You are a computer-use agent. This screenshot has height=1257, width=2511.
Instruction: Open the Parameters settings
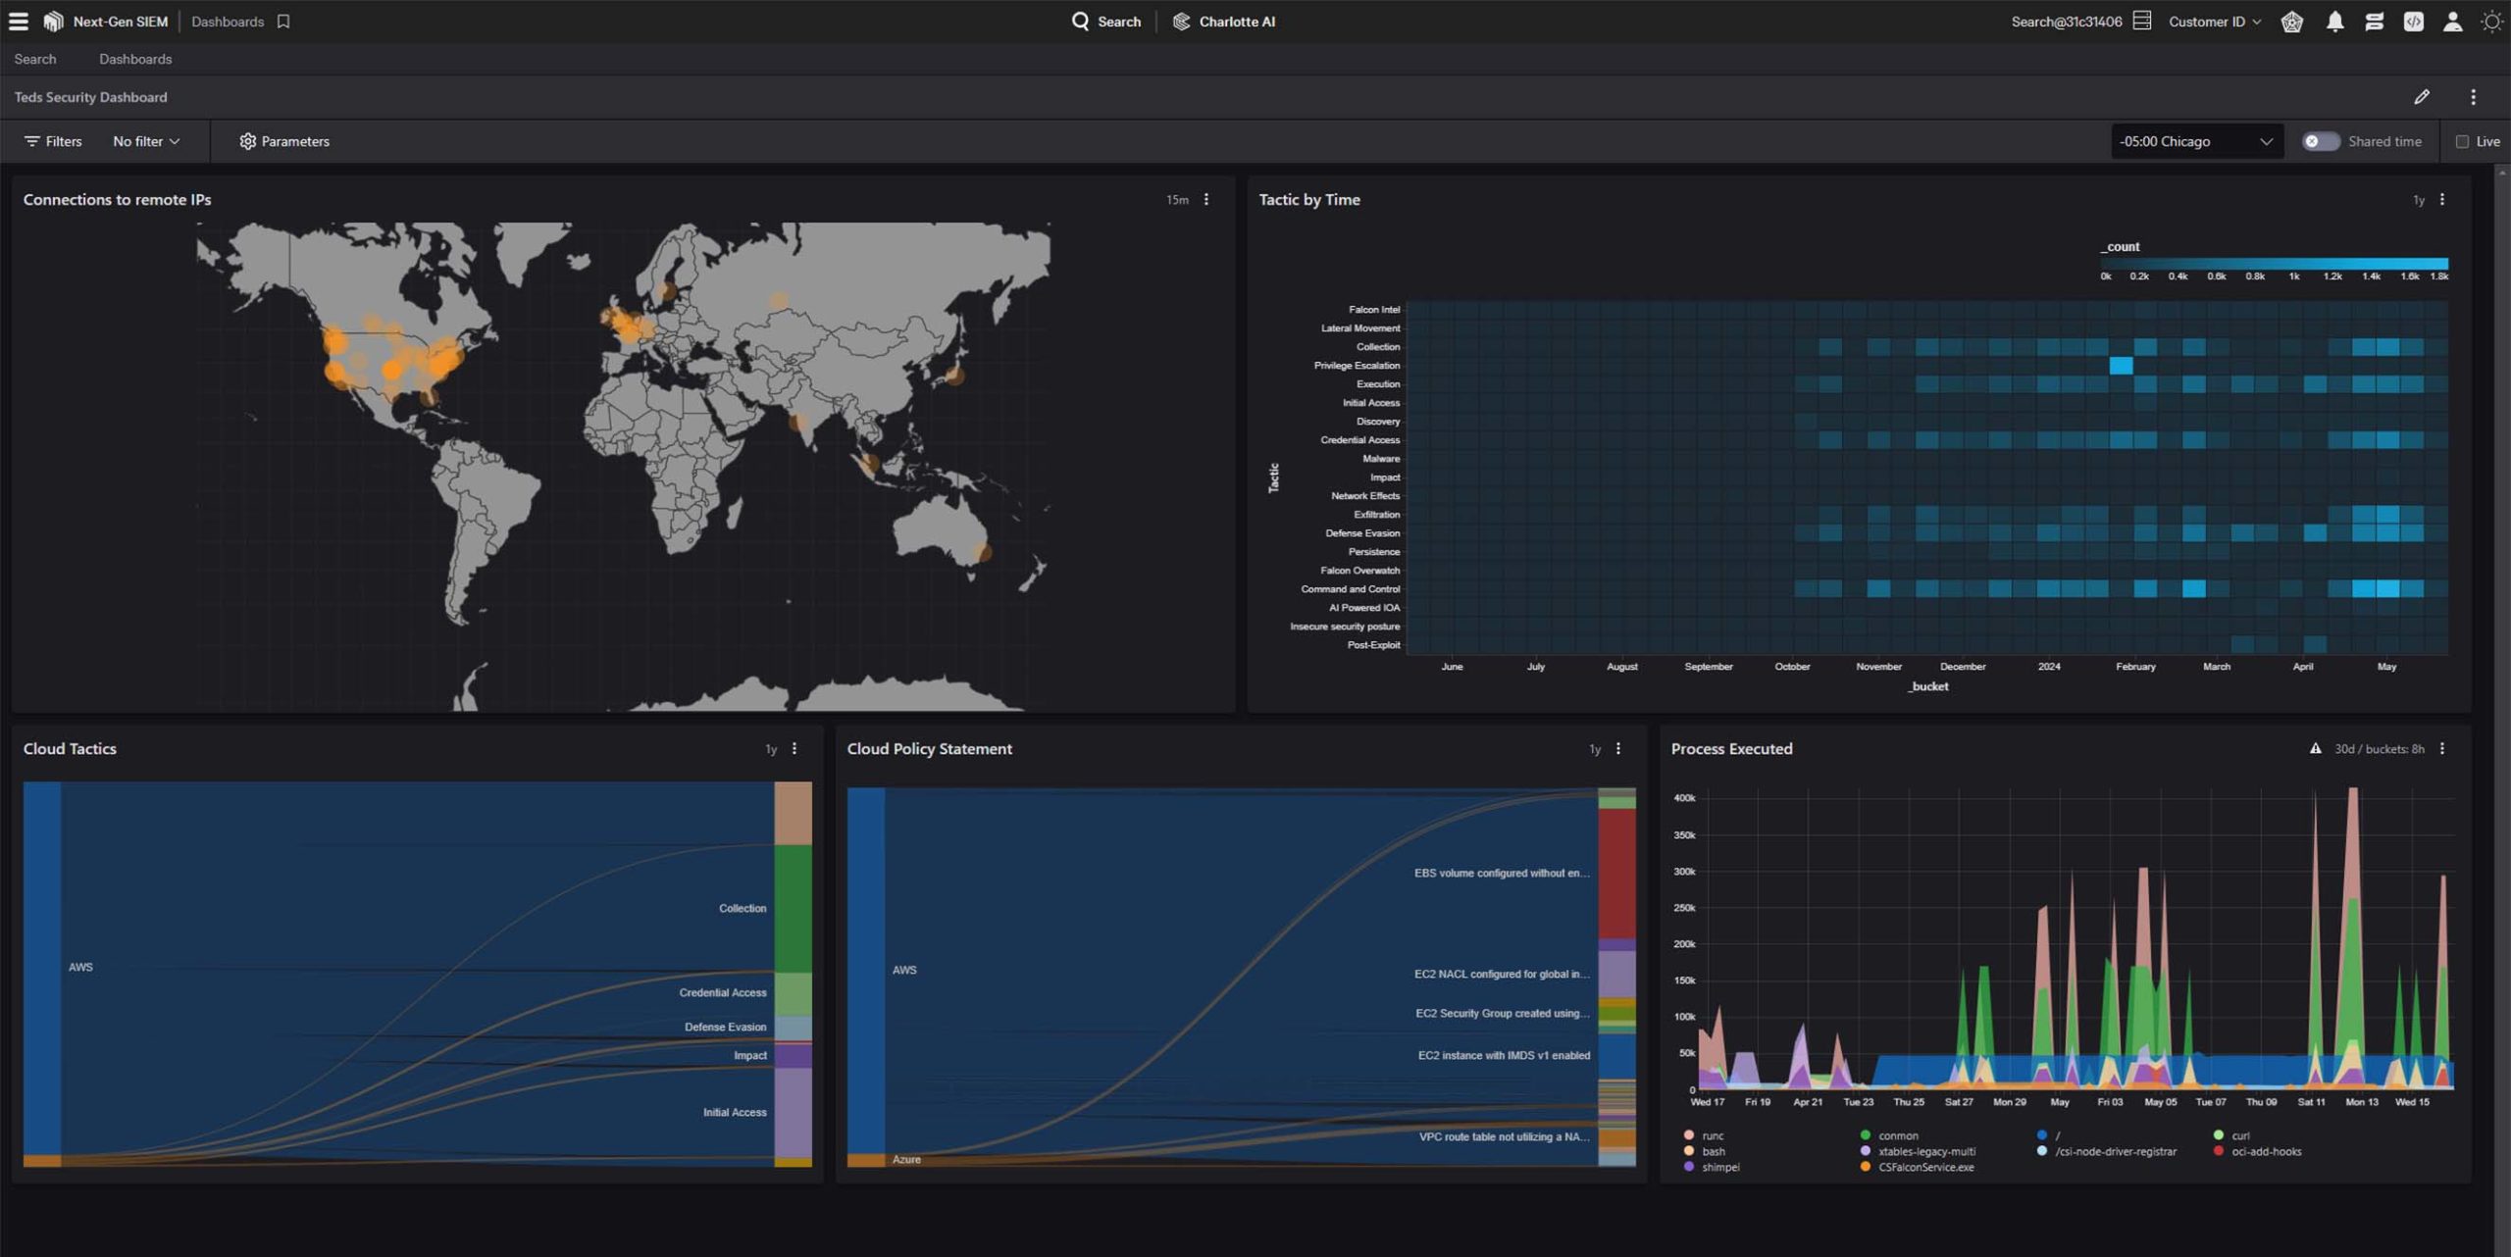tap(284, 141)
